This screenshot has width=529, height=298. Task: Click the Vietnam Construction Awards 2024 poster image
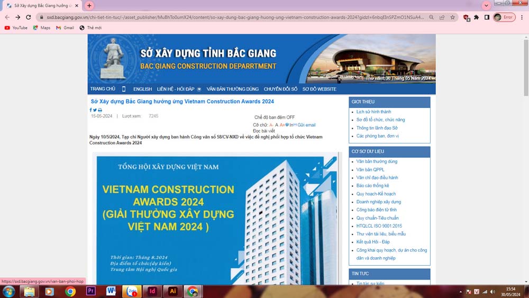coord(217,219)
